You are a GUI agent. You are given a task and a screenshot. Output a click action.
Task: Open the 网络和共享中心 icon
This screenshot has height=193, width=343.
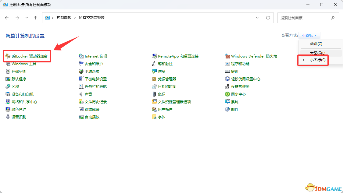click(x=8, y=102)
